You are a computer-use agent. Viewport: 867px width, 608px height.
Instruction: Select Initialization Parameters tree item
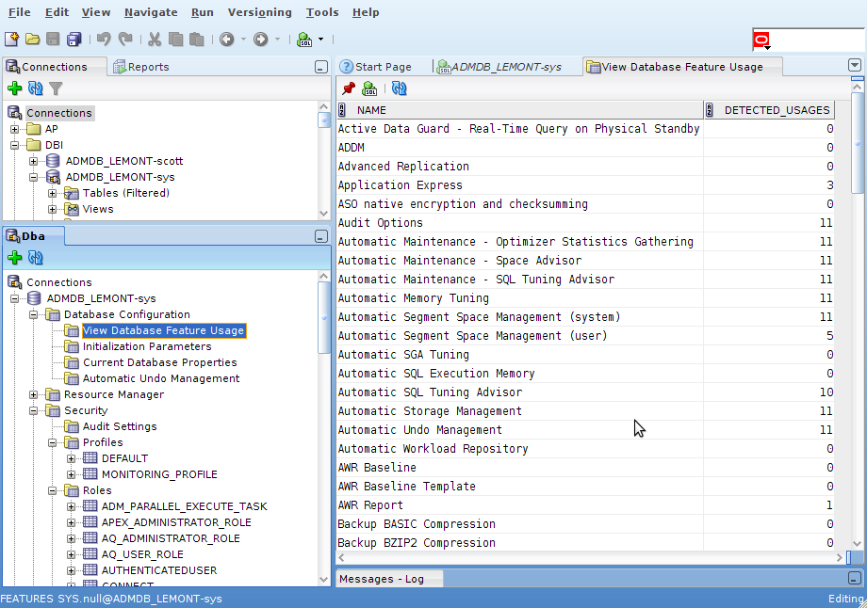click(x=146, y=346)
